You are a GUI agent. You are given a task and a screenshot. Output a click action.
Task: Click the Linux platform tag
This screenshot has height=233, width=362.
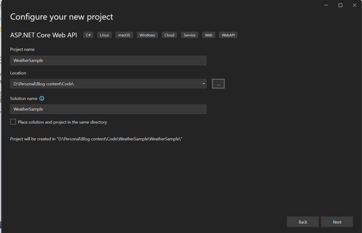[104, 35]
